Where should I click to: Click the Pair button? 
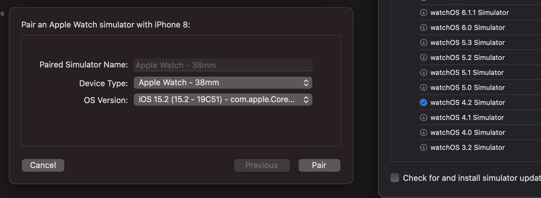pos(319,165)
